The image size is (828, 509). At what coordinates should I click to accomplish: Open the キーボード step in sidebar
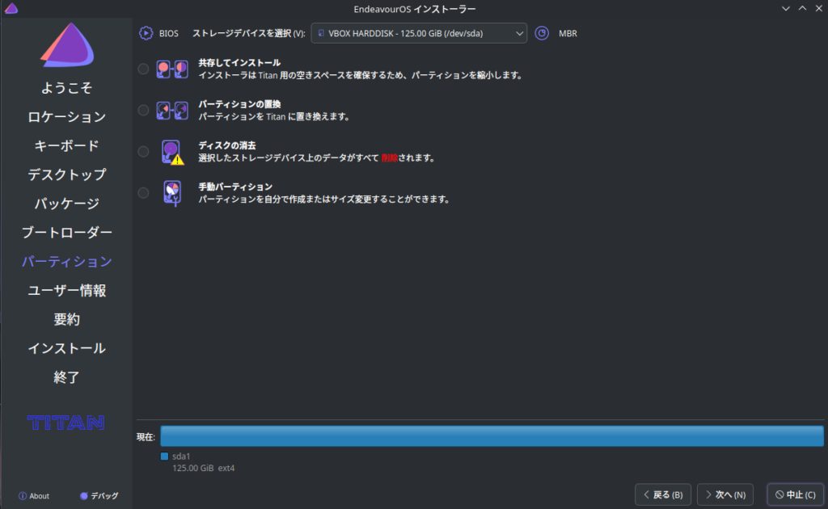tap(66, 145)
